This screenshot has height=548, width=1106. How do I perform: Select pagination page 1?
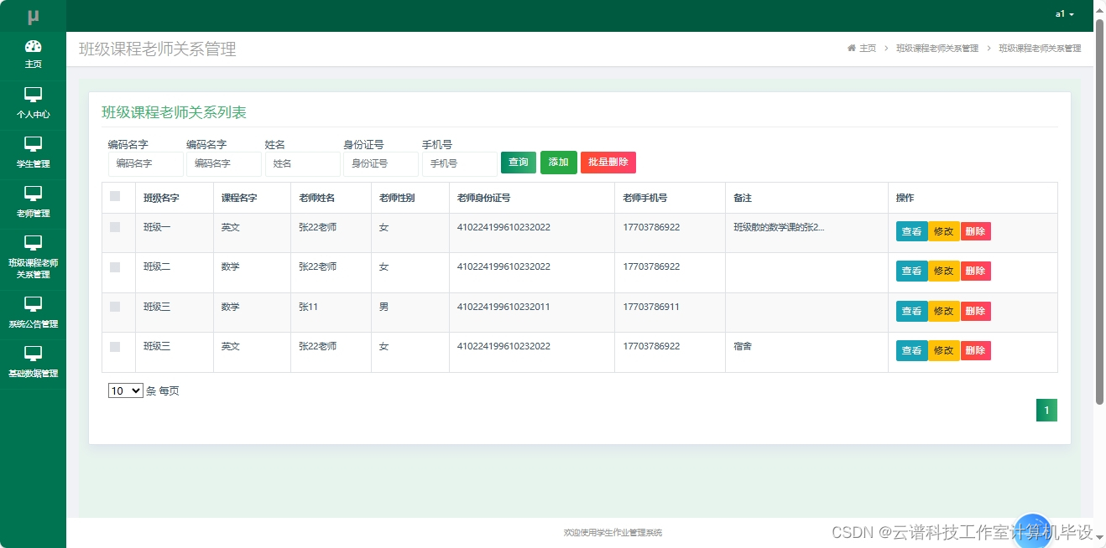click(x=1046, y=410)
